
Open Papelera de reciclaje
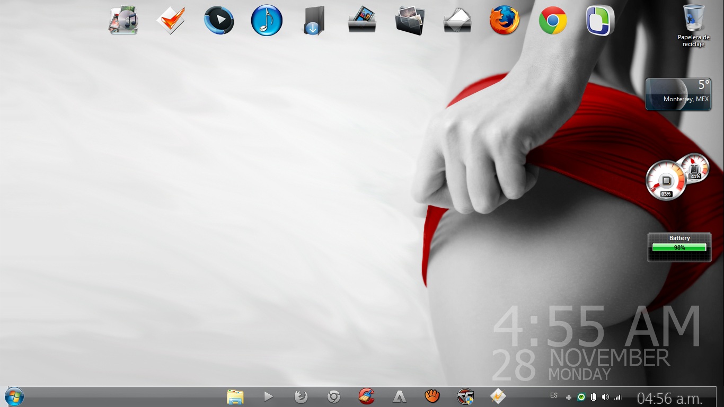(694, 25)
